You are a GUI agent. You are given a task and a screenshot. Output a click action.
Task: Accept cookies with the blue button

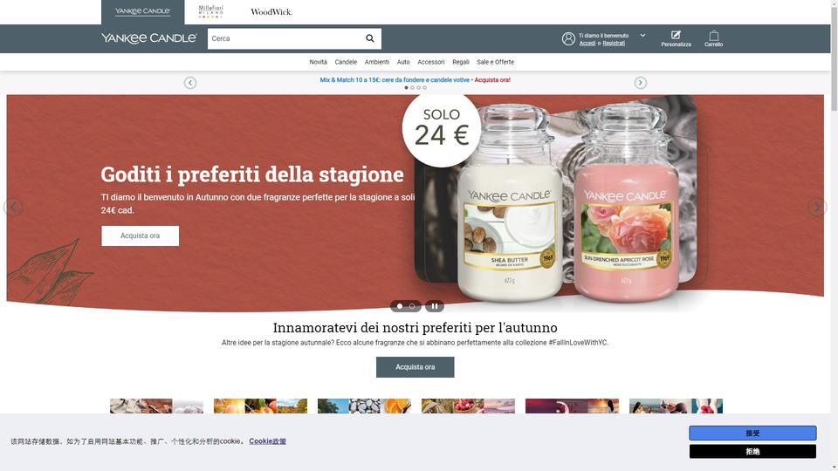tap(752, 433)
